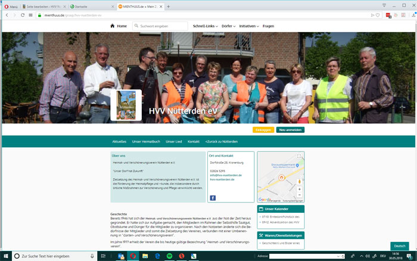Screen dimensions: 417x261
Task: Click the yellow Einloggen button
Action: point(263,130)
